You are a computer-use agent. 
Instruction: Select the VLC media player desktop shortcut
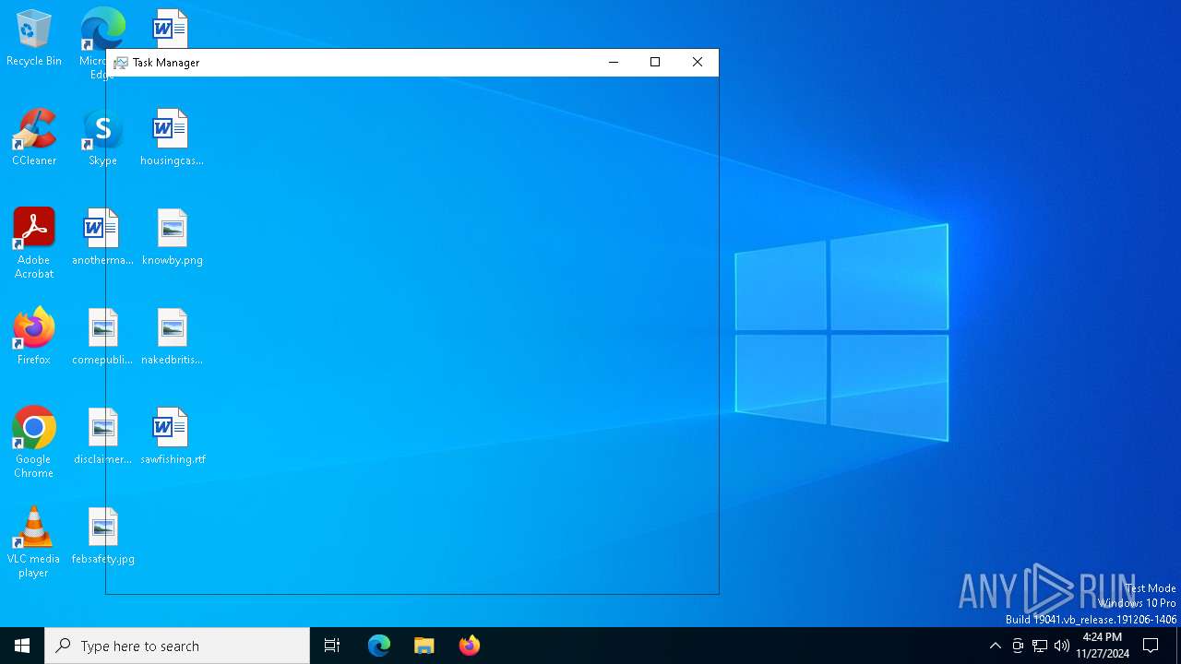34,542
